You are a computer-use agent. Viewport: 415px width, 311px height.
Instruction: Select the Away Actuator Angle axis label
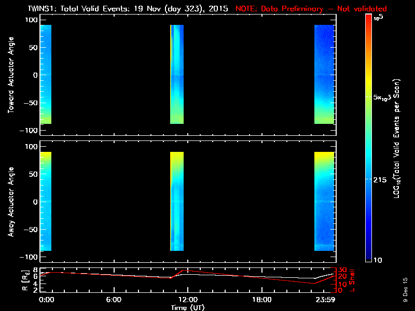coord(11,202)
